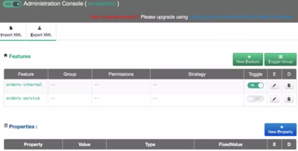Screen dimensions: 298x151
Task: Delete the orders-internal feature via trash icon
Action: click(x=289, y=86)
